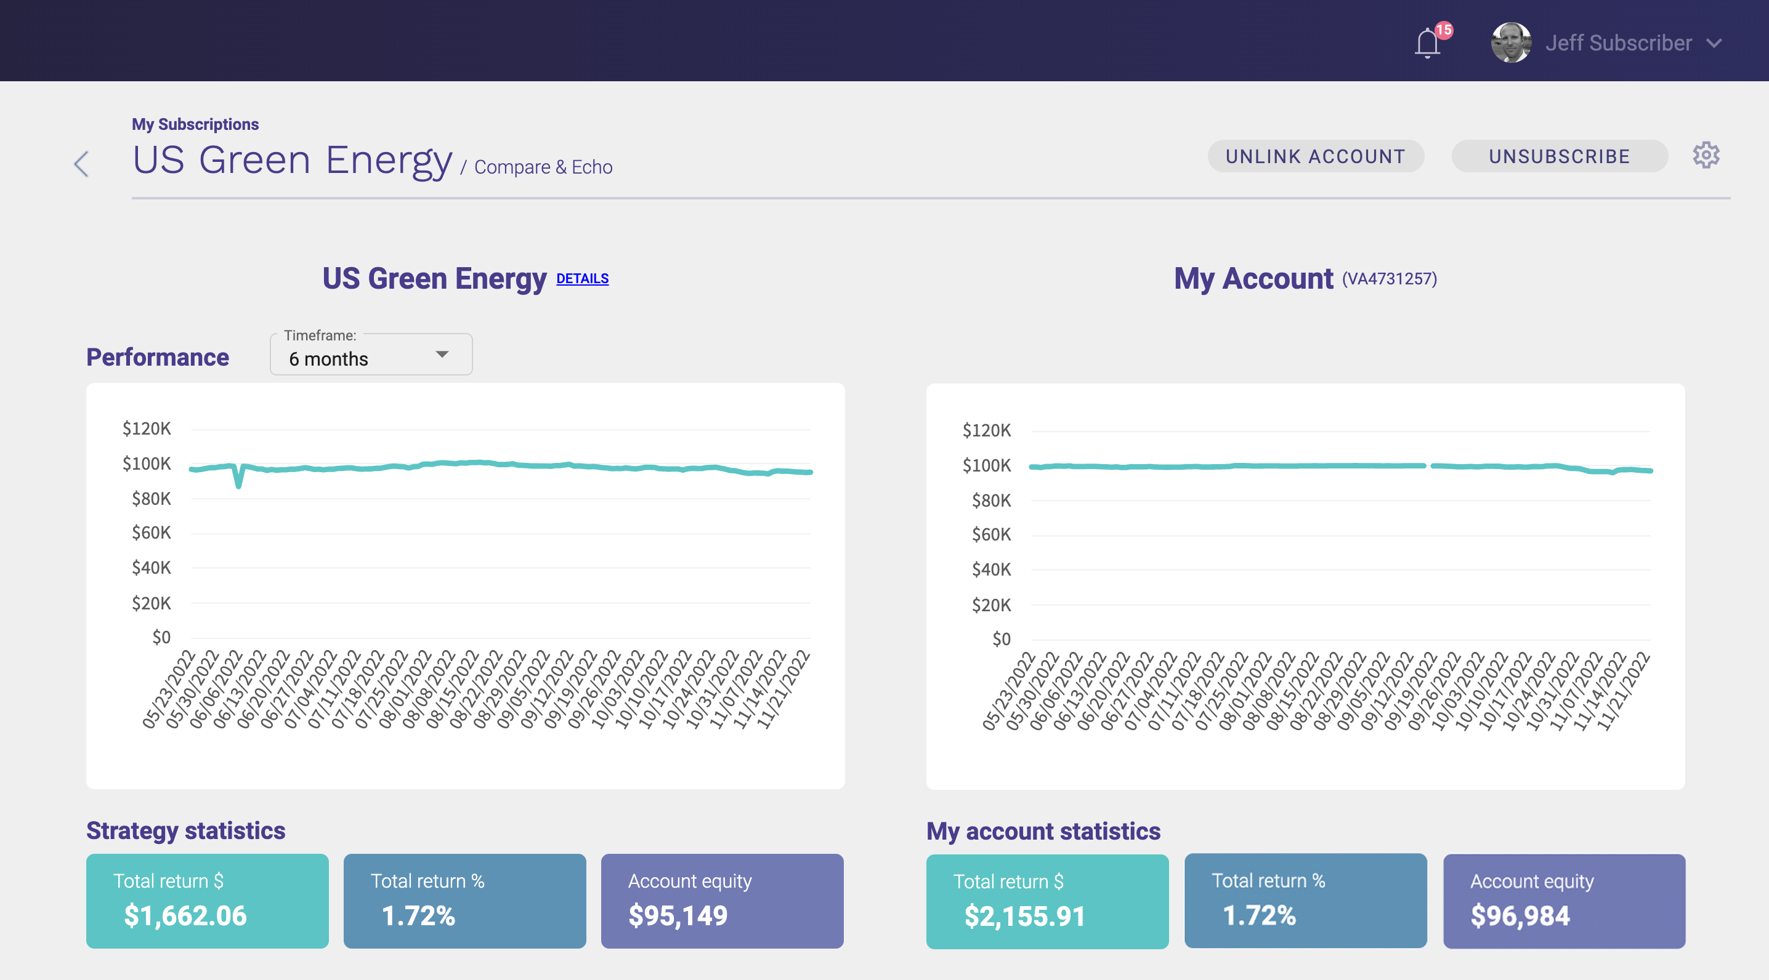Click the strategy Total return % card

[464, 901]
